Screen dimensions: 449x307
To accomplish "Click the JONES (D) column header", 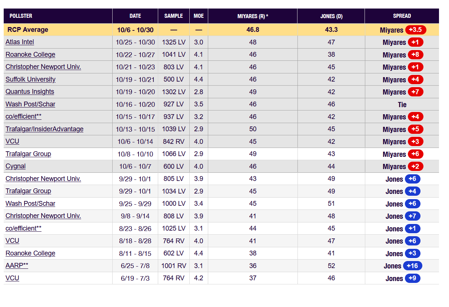I will [331, 16].
